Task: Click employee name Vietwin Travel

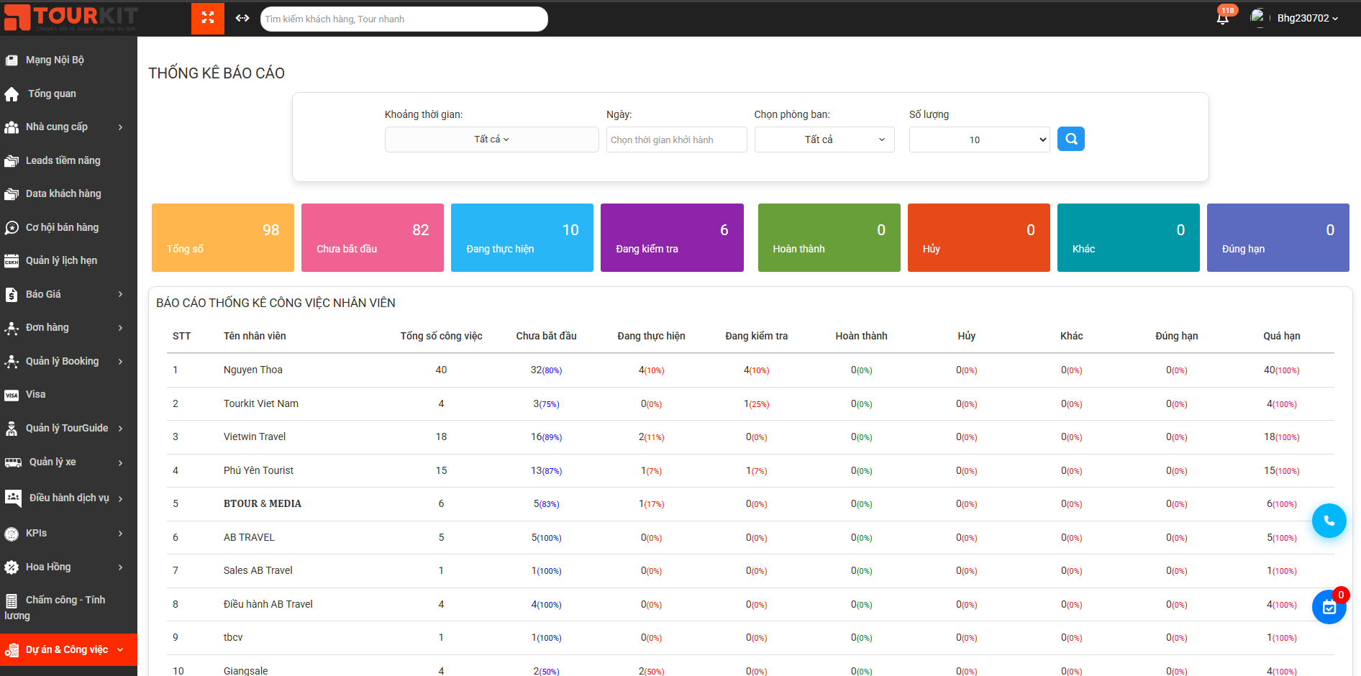Action: point(255,437)
